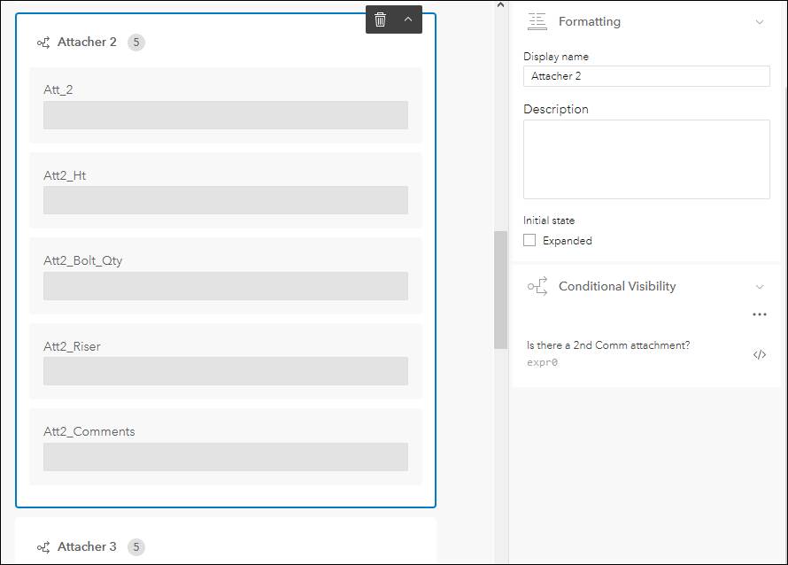Click the group icon beside Attacher 2 heading

click(x=42, y=42)
